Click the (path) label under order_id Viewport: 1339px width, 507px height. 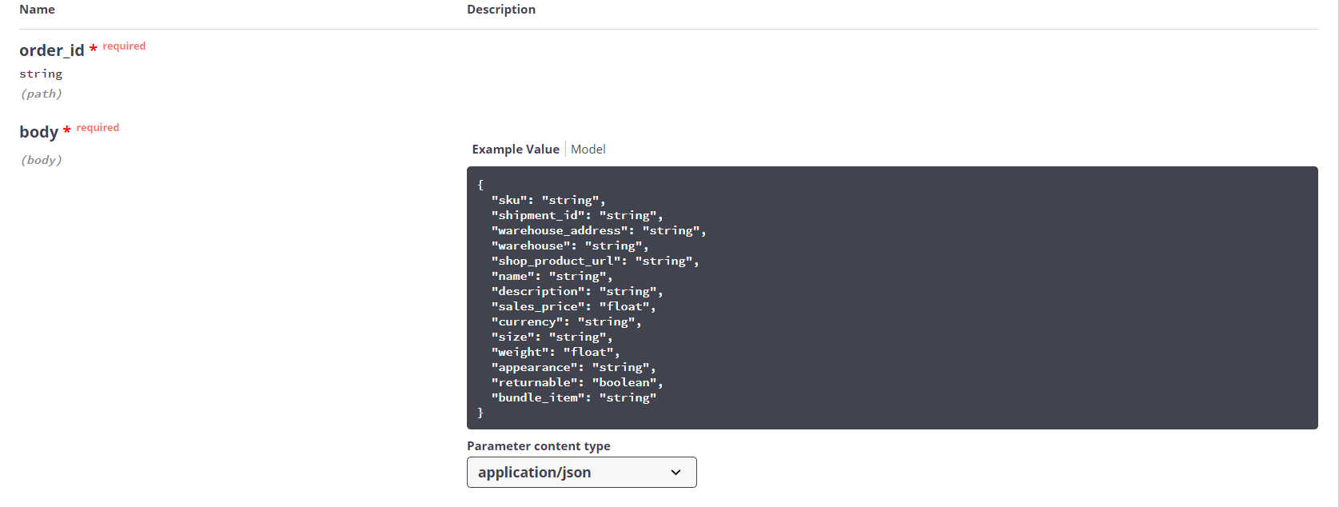point(42,94)
